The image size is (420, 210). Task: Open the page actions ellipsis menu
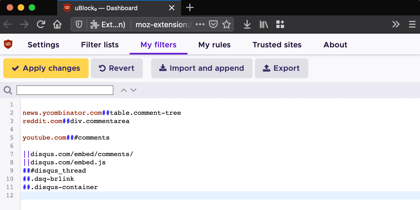pyautogui.click(x=200, y=24)
